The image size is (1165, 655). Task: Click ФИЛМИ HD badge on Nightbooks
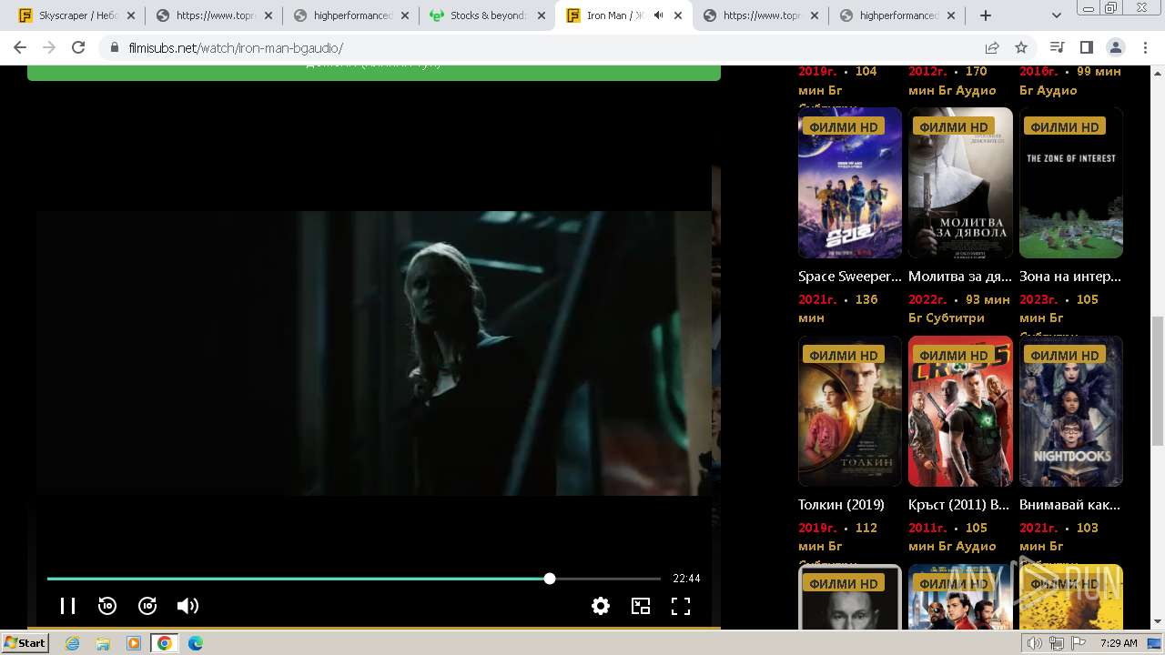(1065, 355)
